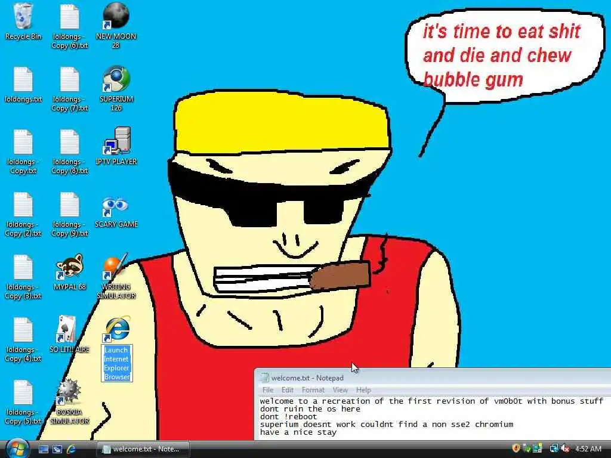The height and width of the screenshot is (458, 611).
Task: Click the muted volume tray icon
Action: point(564,448)
